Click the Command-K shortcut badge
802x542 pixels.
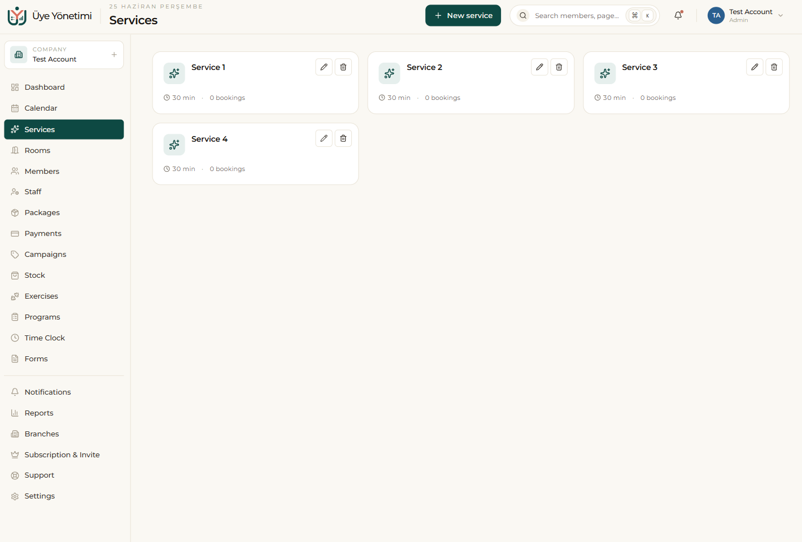[641, 16]
